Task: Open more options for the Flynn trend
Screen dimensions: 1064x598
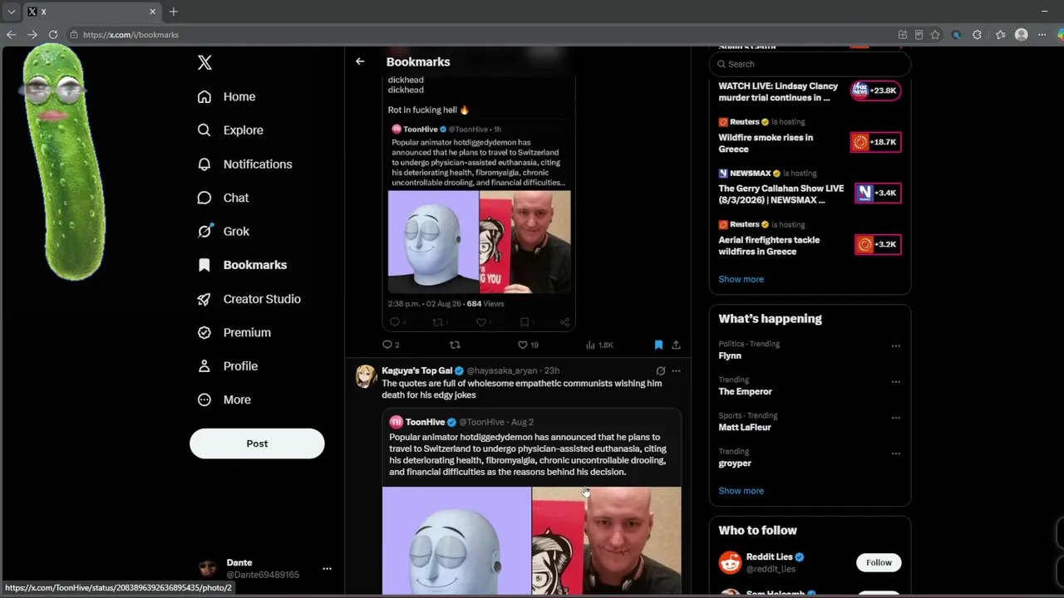Action: click(895, 346)
